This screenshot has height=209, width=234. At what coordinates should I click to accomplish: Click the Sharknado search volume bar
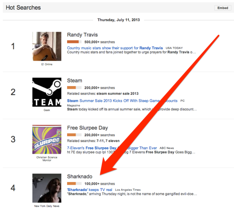74,184
